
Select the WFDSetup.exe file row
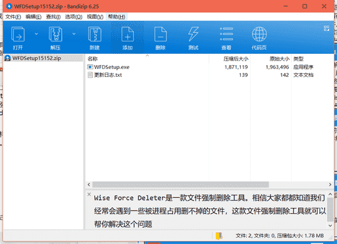[209, 67]
